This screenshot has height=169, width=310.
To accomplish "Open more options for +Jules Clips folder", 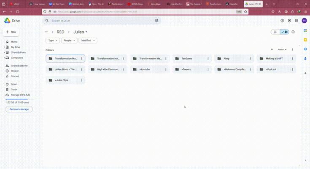I will (81, 80).
